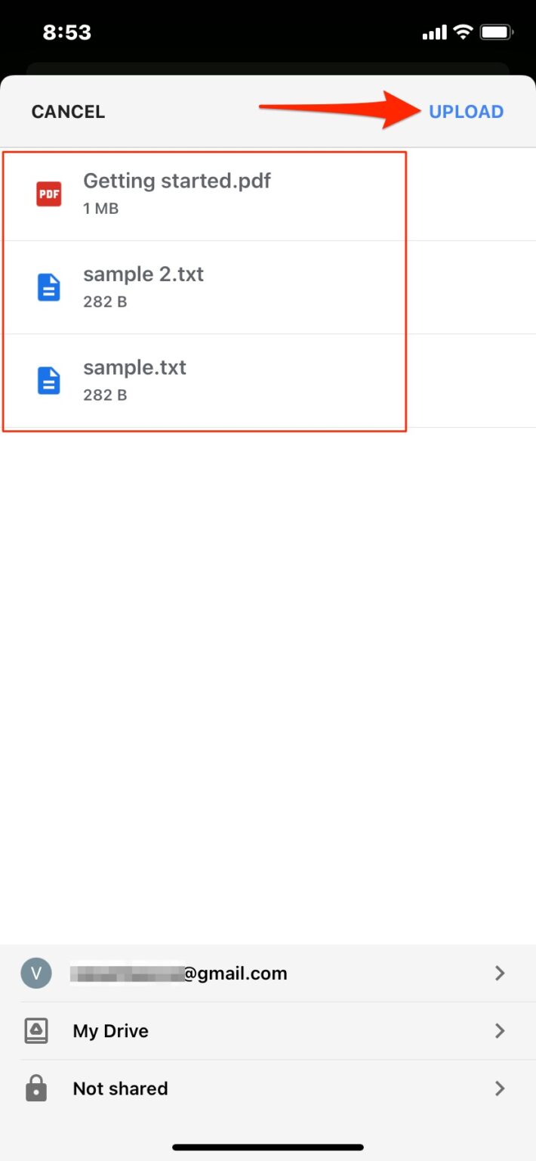Tap the sample.txt document icon
This screenshot has width=536, height=1161.
pos(49,381)
